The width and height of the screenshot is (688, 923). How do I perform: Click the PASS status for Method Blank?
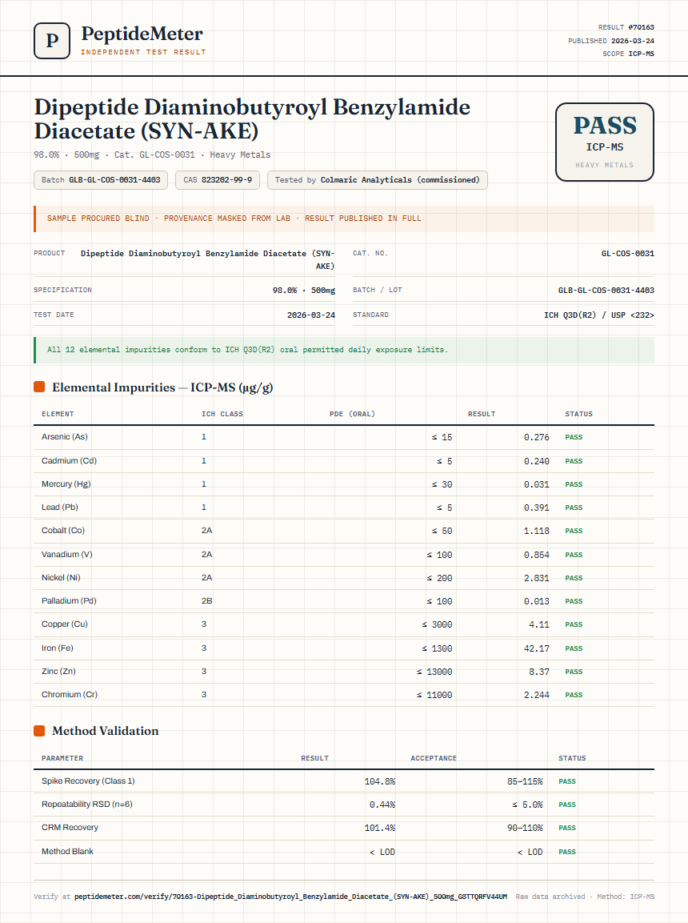tap(567, 852)
